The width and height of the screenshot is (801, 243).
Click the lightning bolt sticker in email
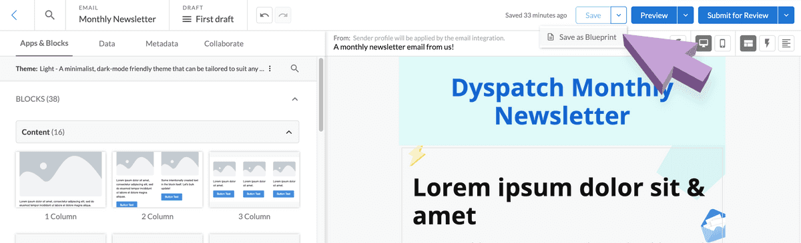[417, 155]
